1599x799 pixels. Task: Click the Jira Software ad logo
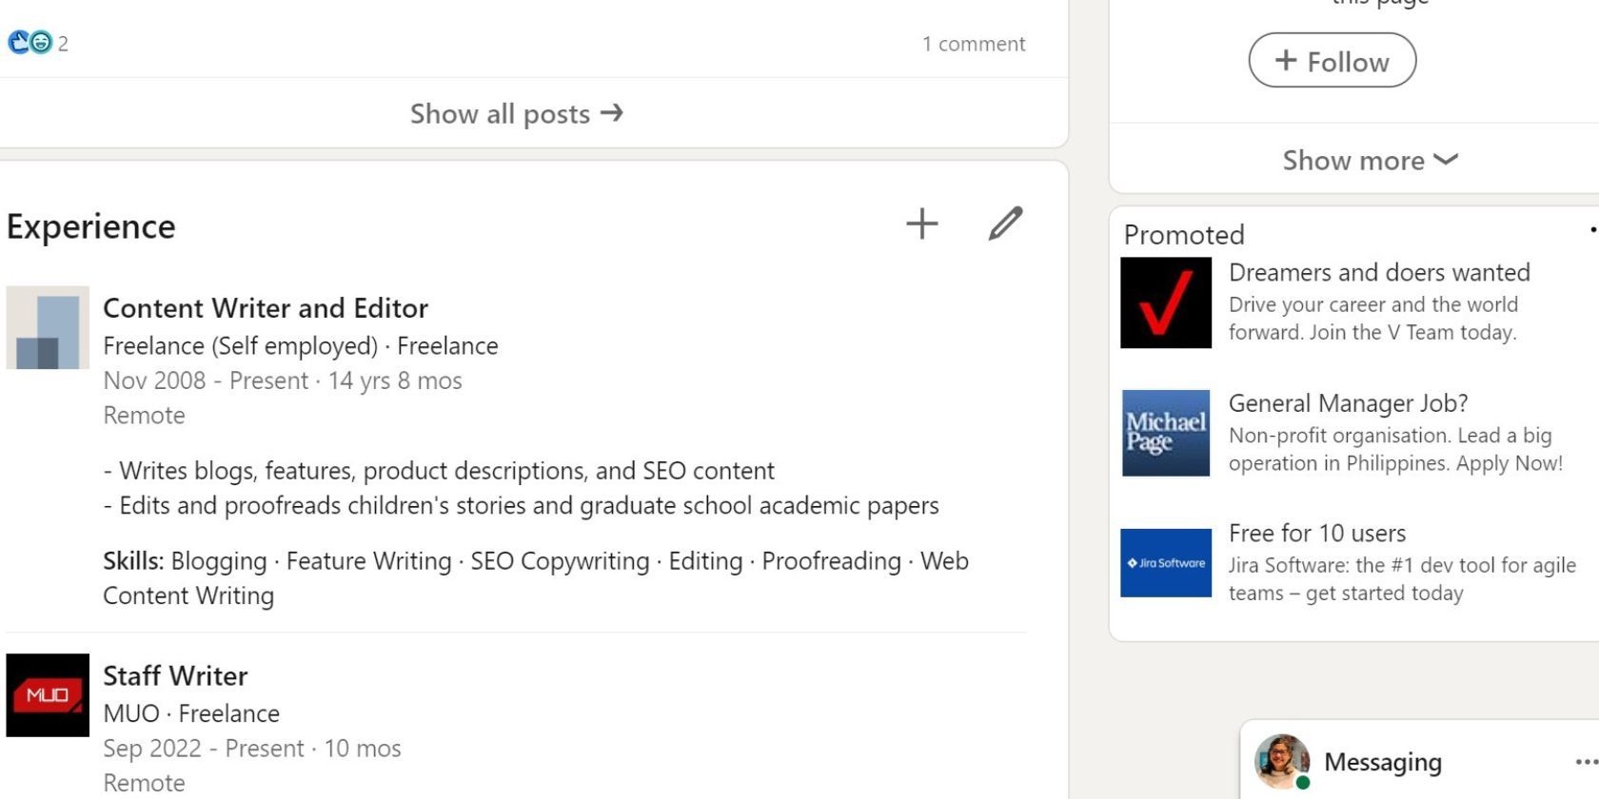point(1166,563)
